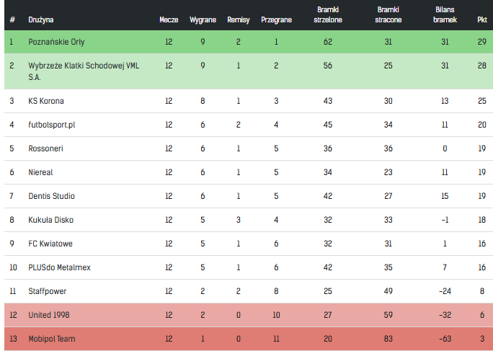Select the PLUSdo Metalmex team name
Viewport: 493px width, 351px height.
tap(59, 267)
